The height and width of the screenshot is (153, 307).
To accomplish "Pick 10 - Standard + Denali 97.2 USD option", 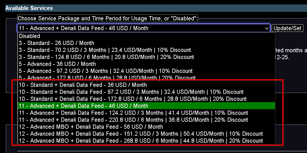I will 146,92.
